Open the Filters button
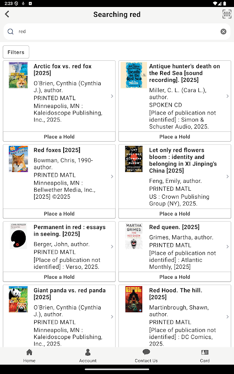234x374 pixels. click(16, 52)
